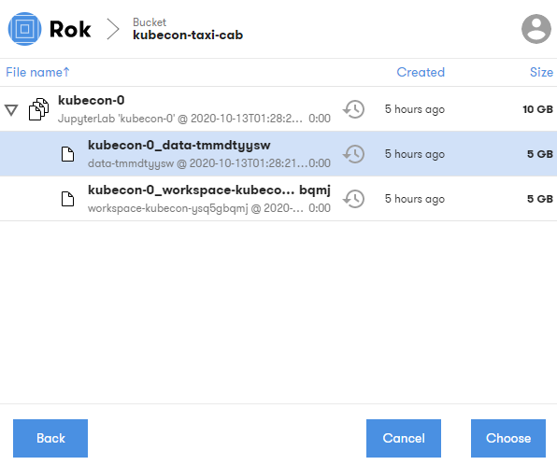557x465 pixels.
Task: Open the kubecon-taxi-cab bucket breadcrumb
Action: click(188, 35)
